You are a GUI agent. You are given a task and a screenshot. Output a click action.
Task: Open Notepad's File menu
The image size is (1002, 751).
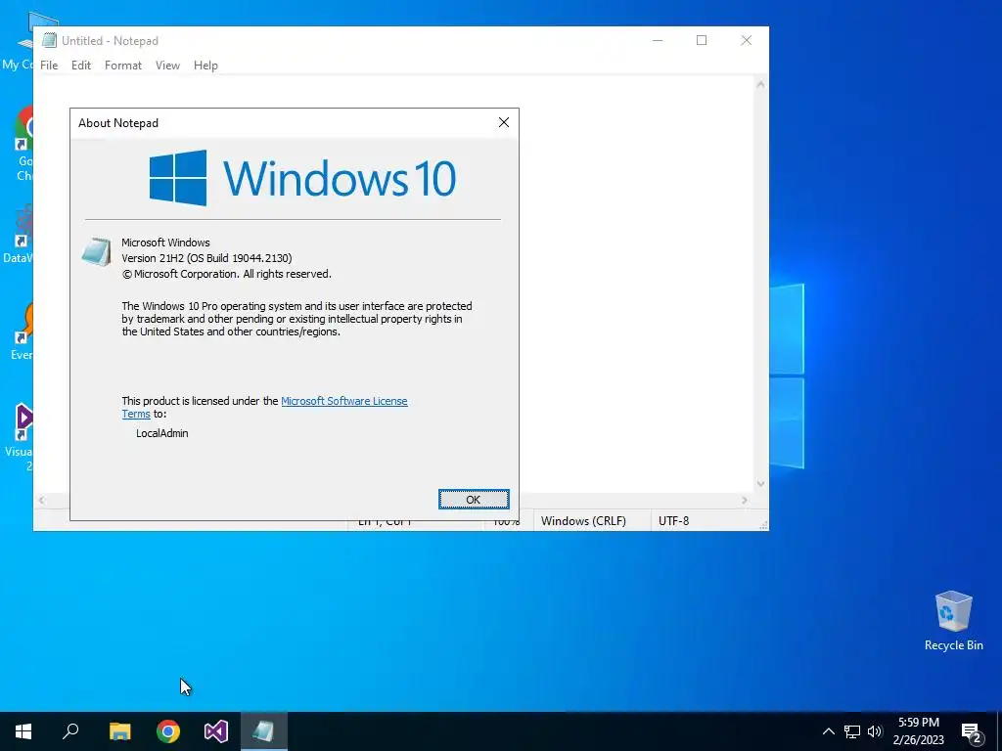pyautogui.click(x=49, y=66)
